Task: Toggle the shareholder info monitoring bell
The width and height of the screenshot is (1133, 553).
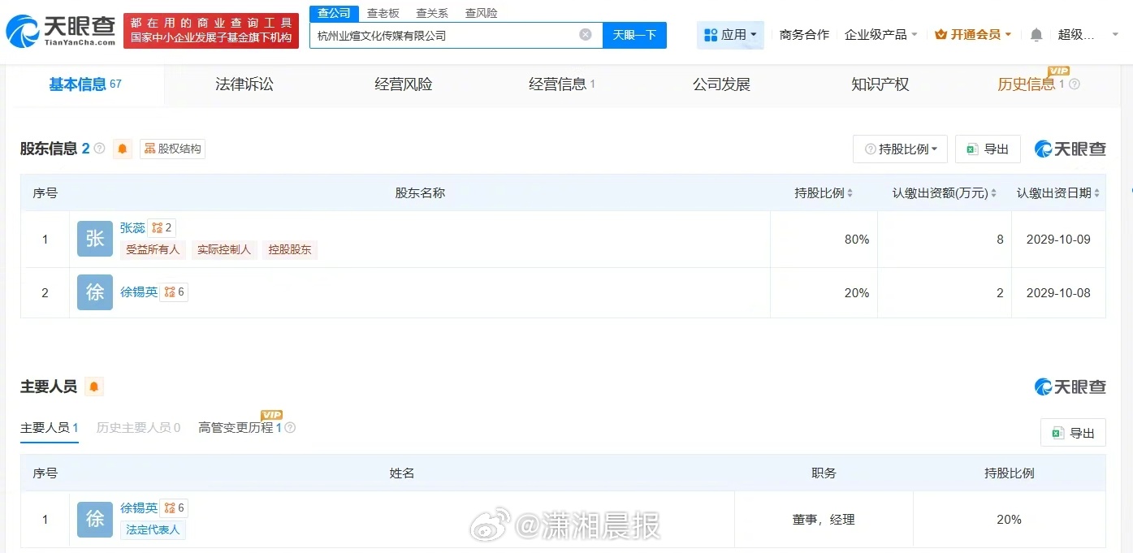Action: click(123, 149)
